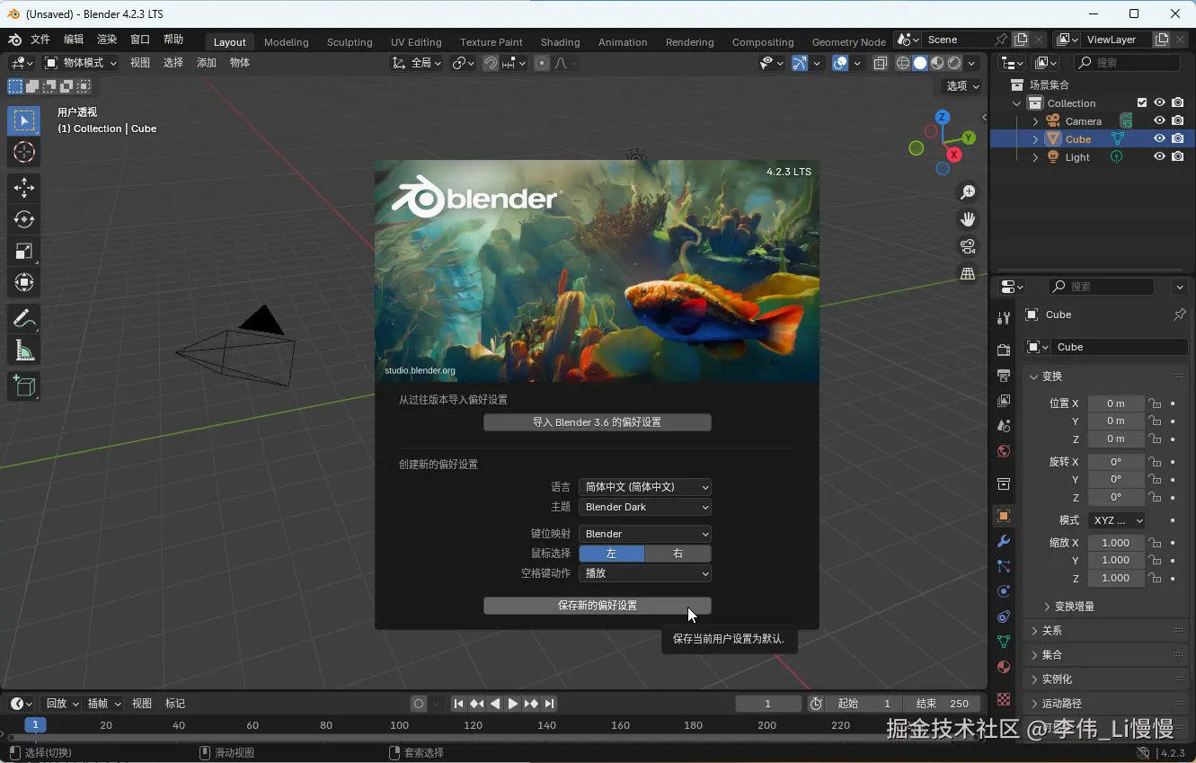Toggle camera view in the viewport
This screenshot has width=1196, height=763.
(968, 246)
